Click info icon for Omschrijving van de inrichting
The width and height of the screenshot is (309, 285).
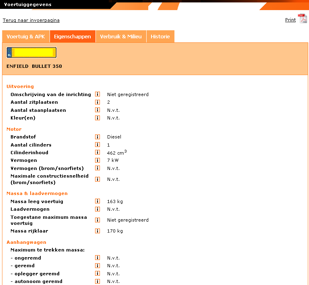click(x=97, y=94)
